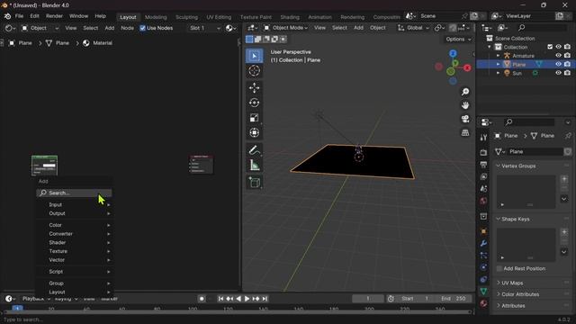
Task: Hide the Armature object in viewport
Action: [x=558, y=56]
